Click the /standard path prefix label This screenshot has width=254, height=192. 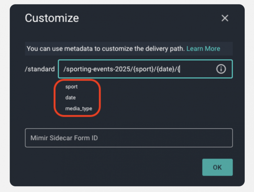coord(39,69)
